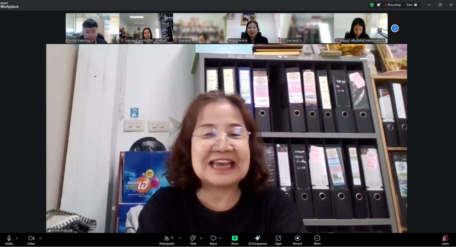This screenshot has height=247, width=456.
Task: Click the AI Companion sparkle at top
Action: tap(378, 5)
